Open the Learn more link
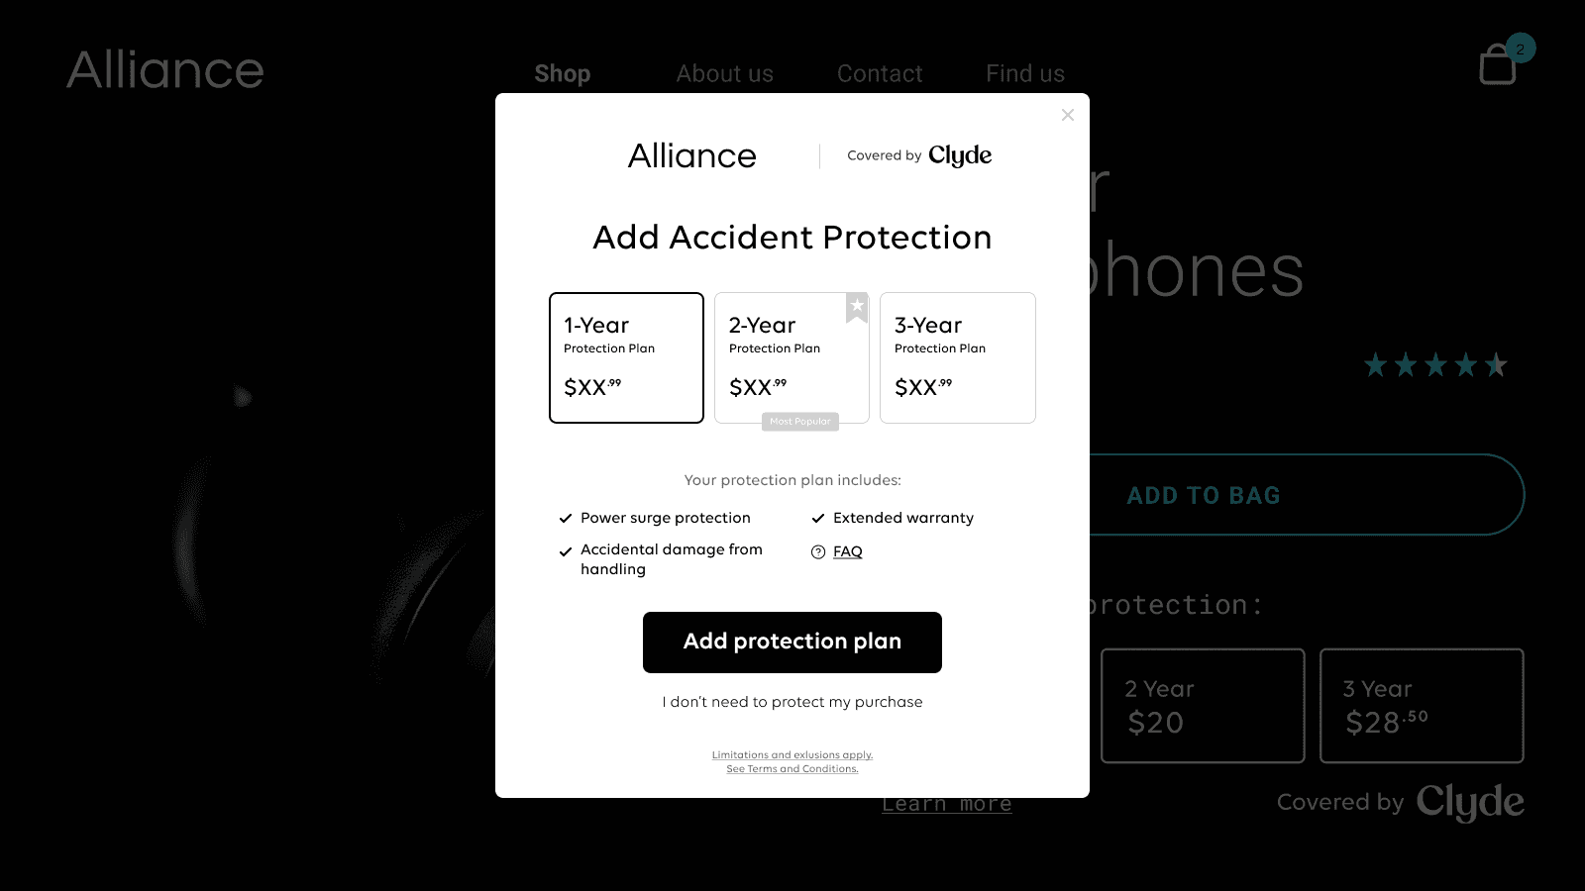 946,803
